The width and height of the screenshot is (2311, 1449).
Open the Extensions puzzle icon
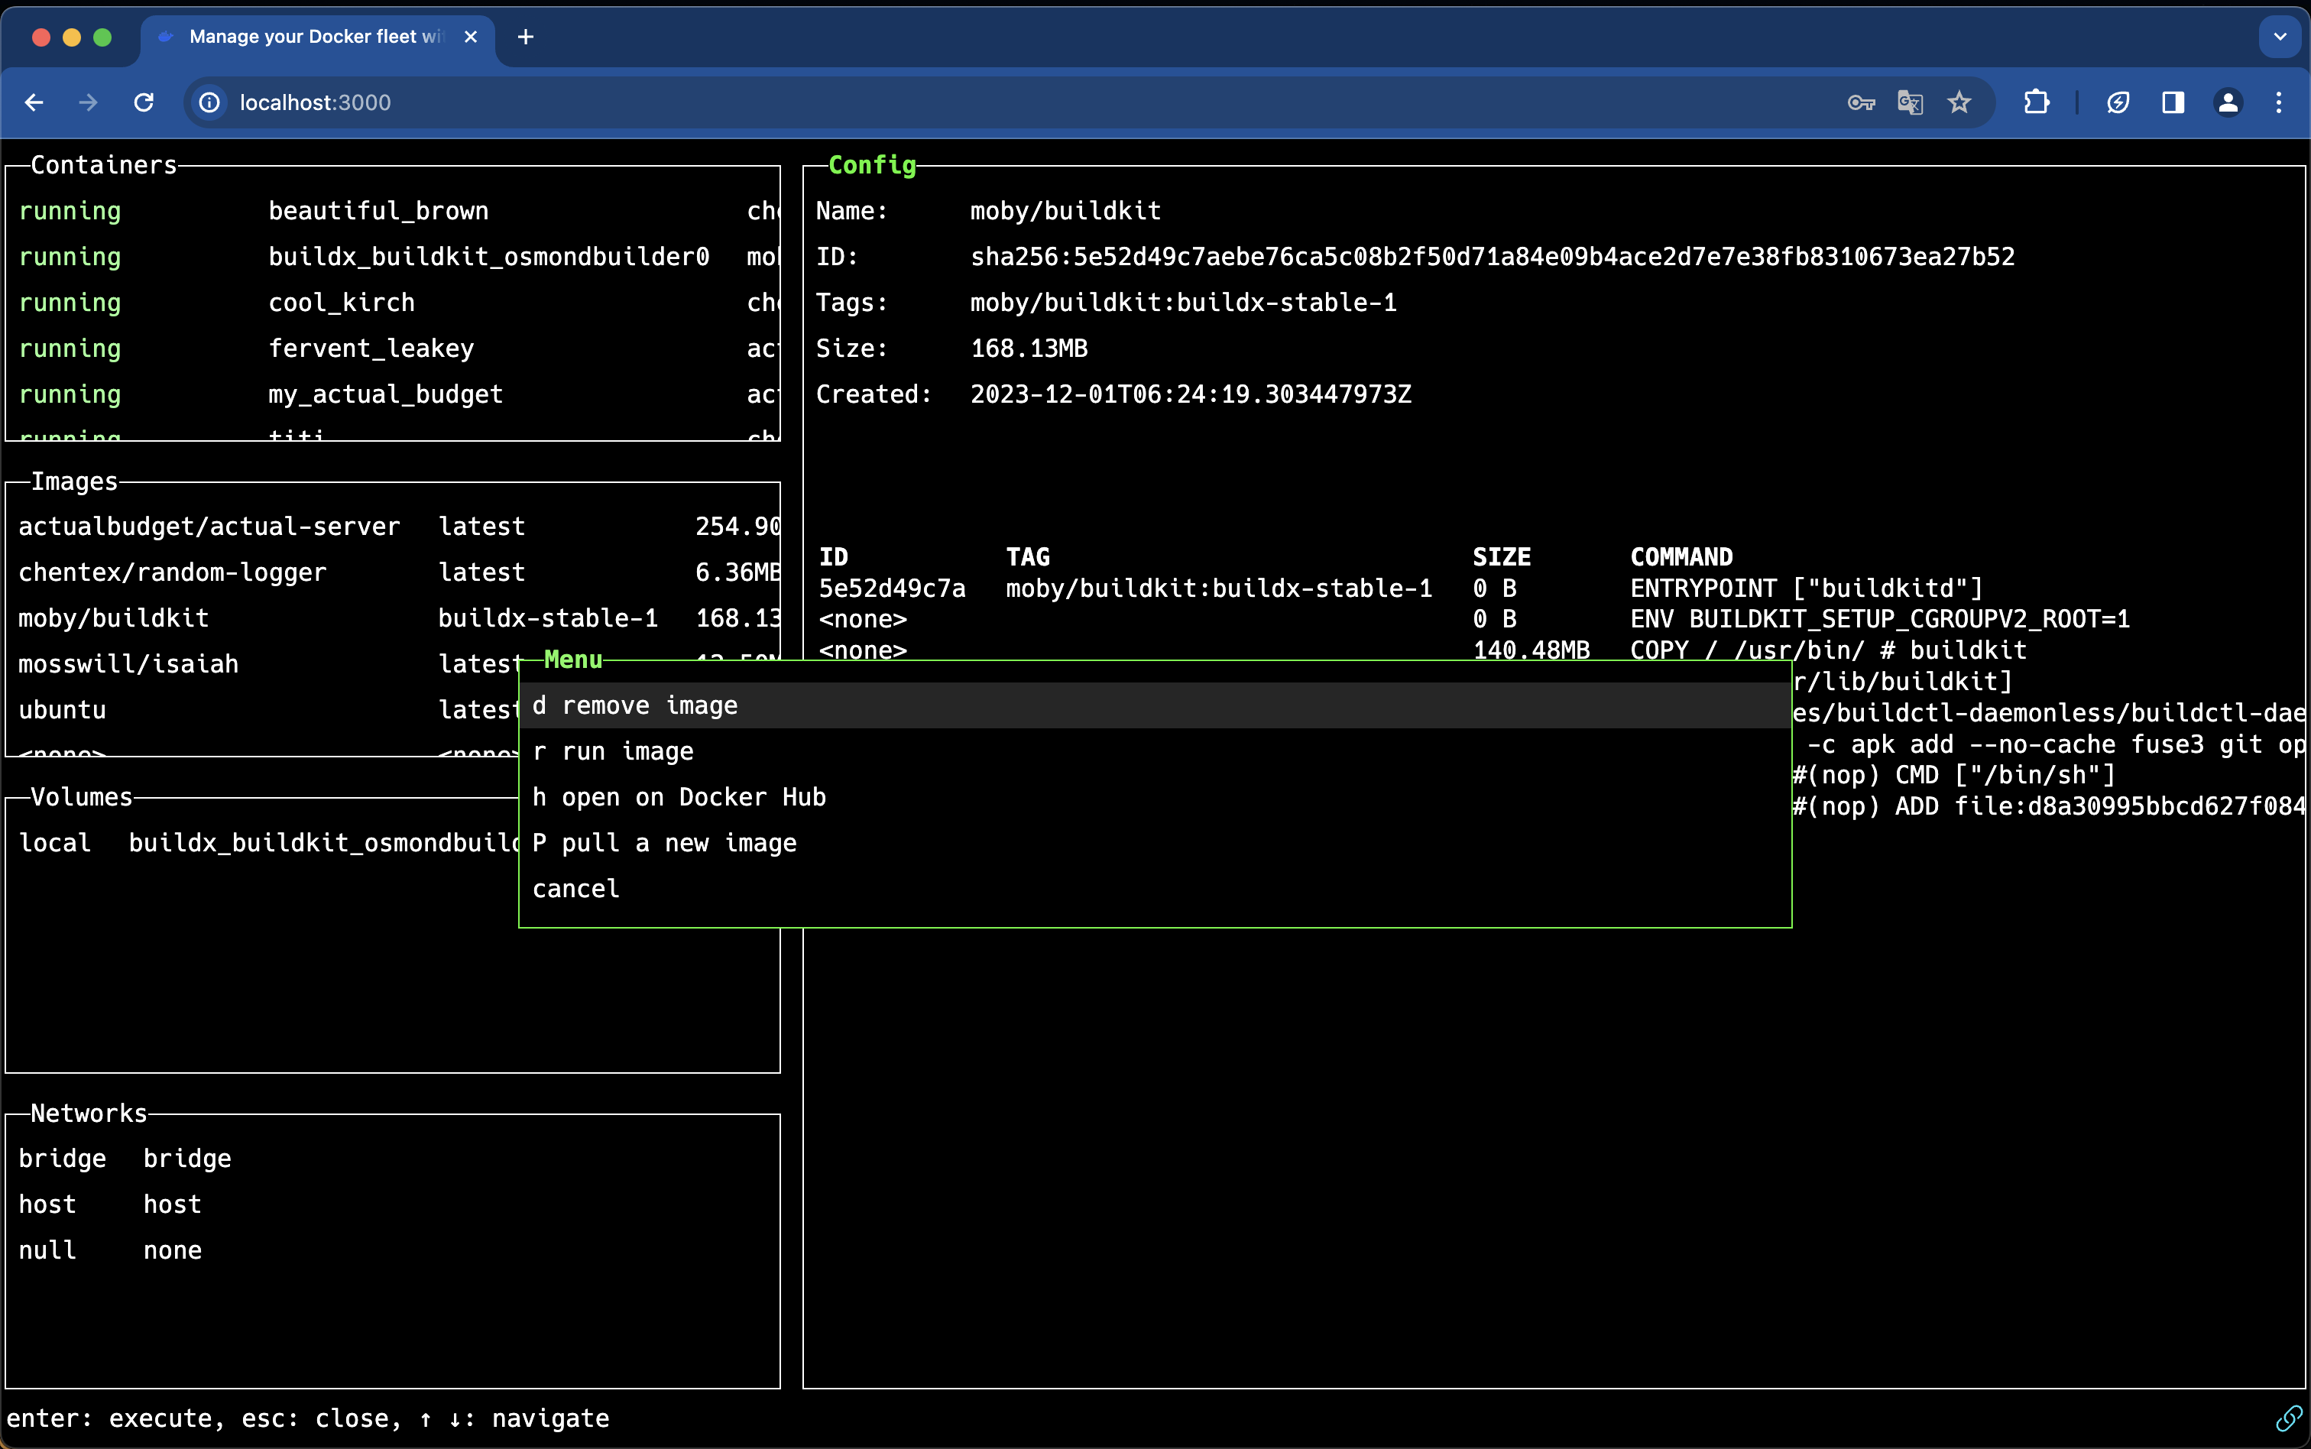tap(2036, 102)
